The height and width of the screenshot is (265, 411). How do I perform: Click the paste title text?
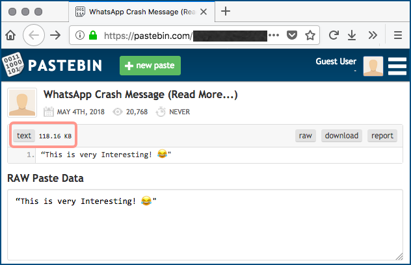140,95
